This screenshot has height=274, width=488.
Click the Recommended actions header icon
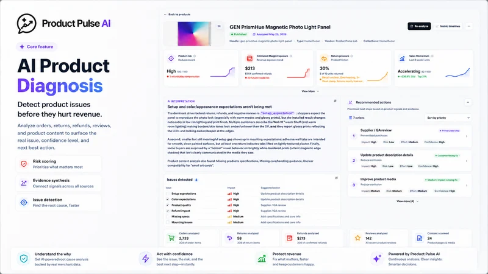coord(350,102)
